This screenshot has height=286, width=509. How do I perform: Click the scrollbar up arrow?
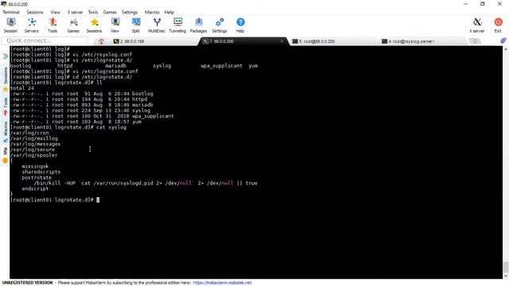coord(506,49)
